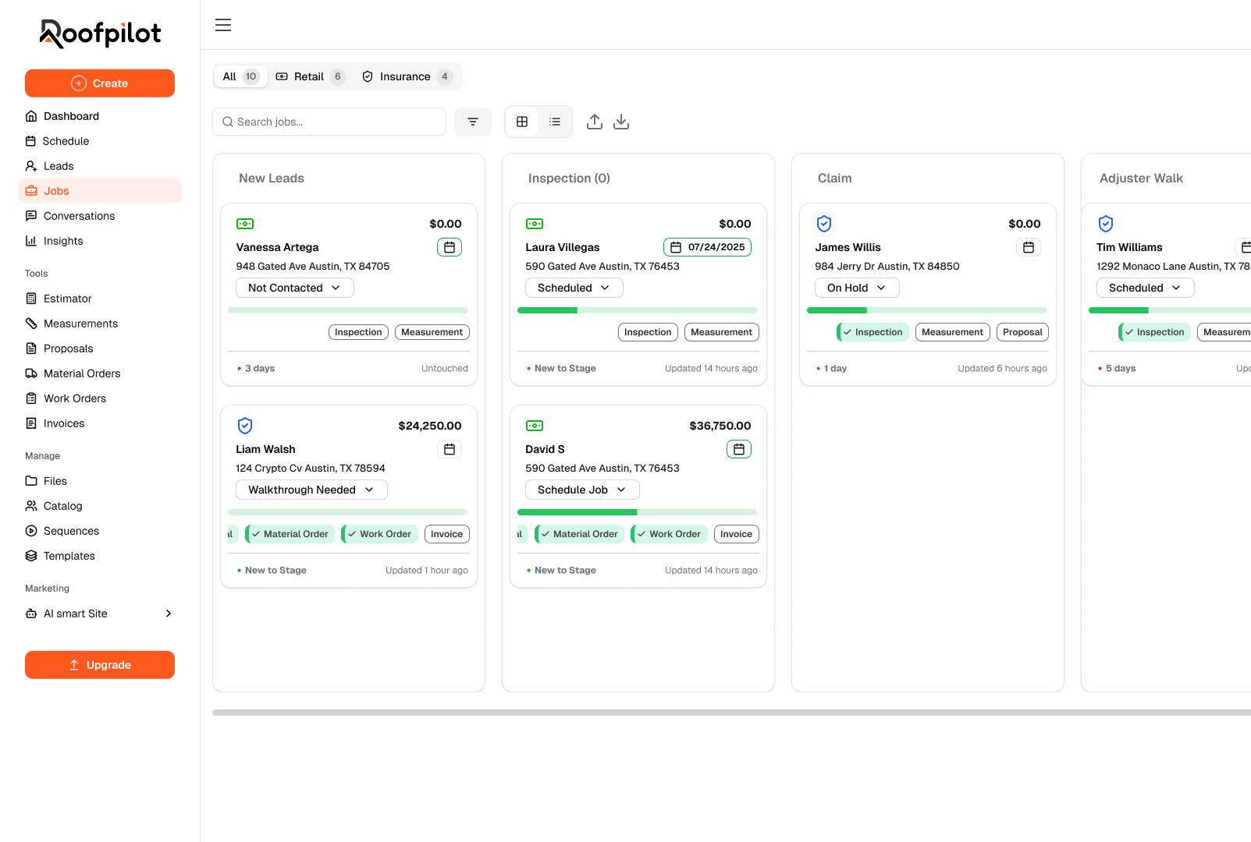The image size is (1251, 842).
Task: Open the hamburger menu icon
Action: (223, 25)
